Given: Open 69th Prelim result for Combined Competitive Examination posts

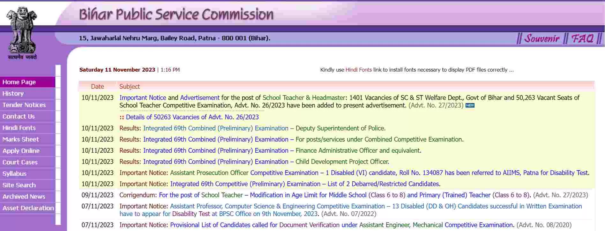Looking at the screenshot, I should [303, 139].
